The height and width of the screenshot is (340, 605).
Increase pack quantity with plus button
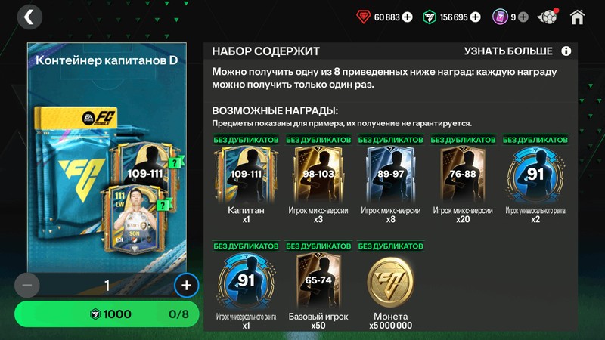(x=186, y=286)
